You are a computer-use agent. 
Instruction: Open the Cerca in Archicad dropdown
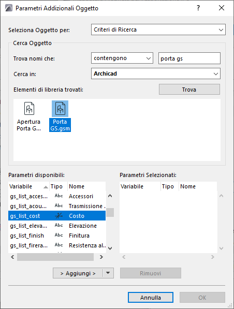point(156,73)
